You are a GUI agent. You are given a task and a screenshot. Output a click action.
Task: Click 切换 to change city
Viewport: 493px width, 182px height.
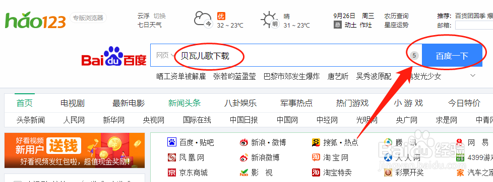pyautogui.click(x=159, y=16)
